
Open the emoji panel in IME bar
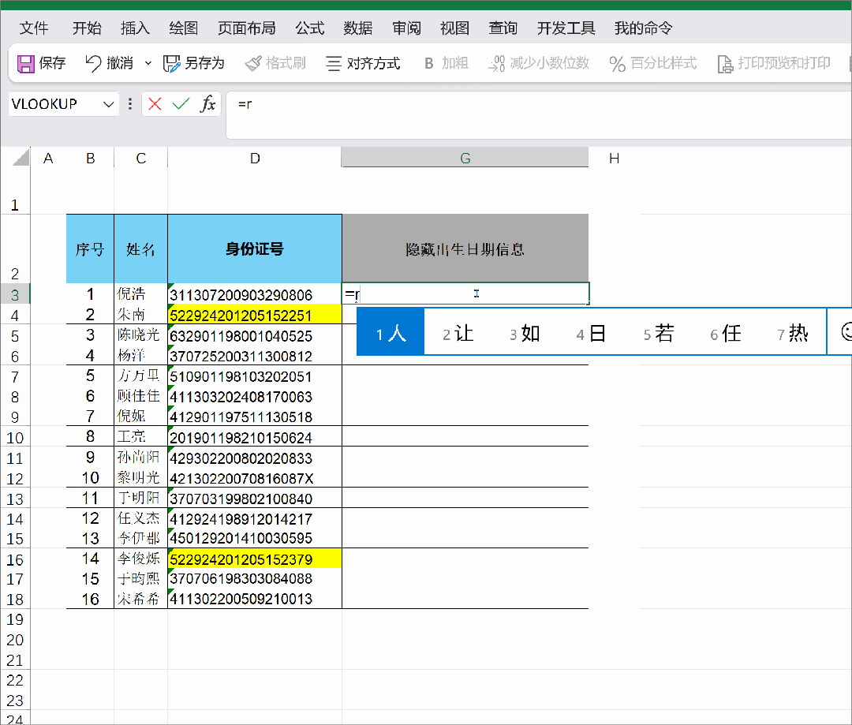(846, 331)
